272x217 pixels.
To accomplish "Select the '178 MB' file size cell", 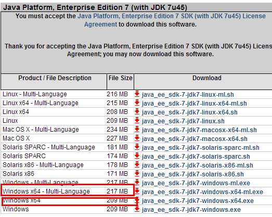I will (x=117, y=165).
